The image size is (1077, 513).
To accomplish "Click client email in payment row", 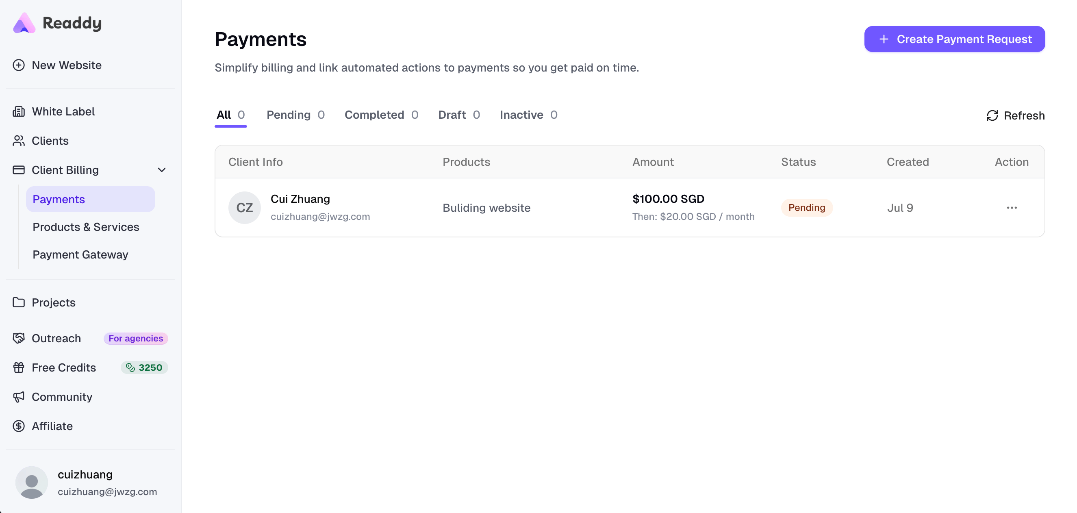I will (x=320, y=217).
